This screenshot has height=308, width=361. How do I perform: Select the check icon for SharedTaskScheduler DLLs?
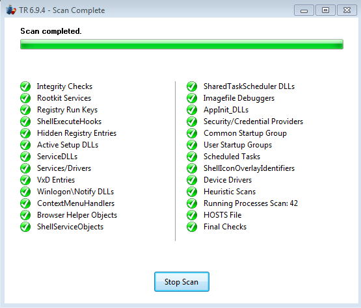coord(192,86)
